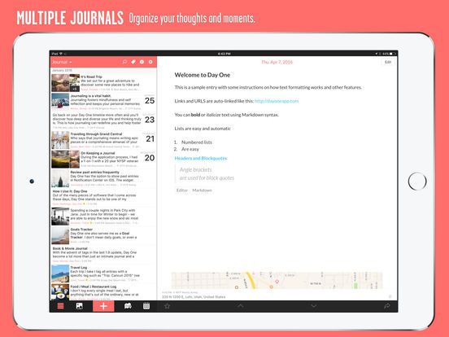Switch to the photos view icon
Screen dimensions: 449x337
(x=80, y=306)
